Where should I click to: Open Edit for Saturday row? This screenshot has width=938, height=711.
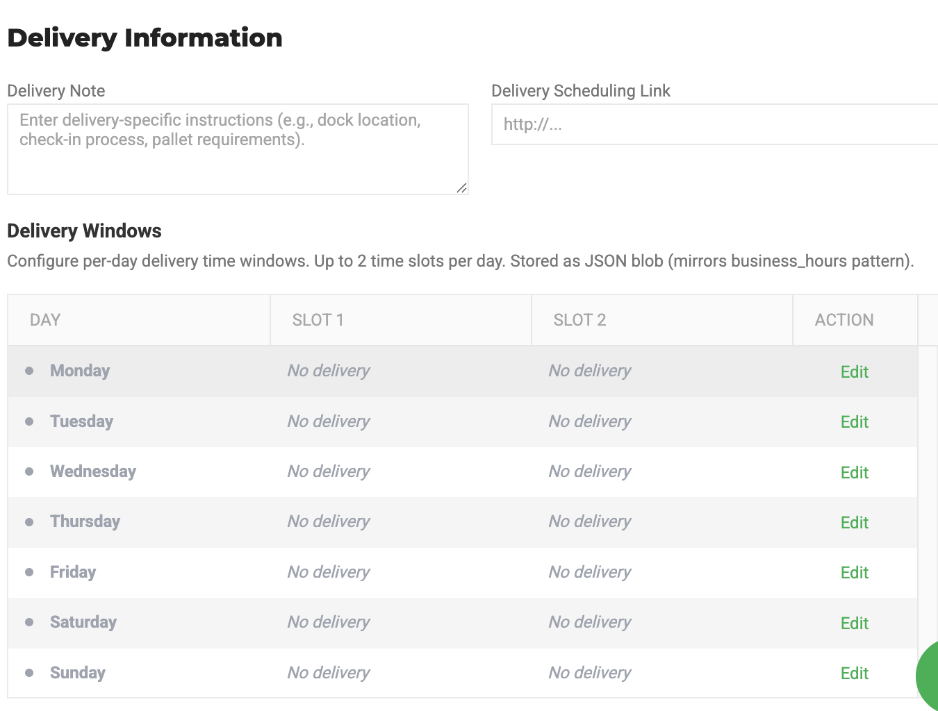point(854,623)
